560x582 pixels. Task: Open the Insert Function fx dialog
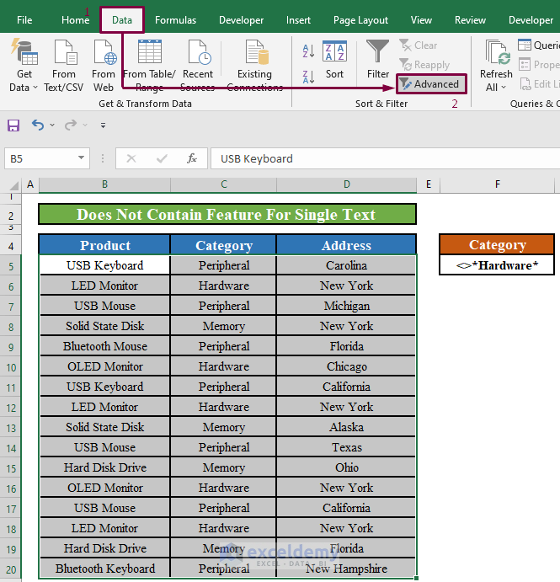(x=192, y=159)
